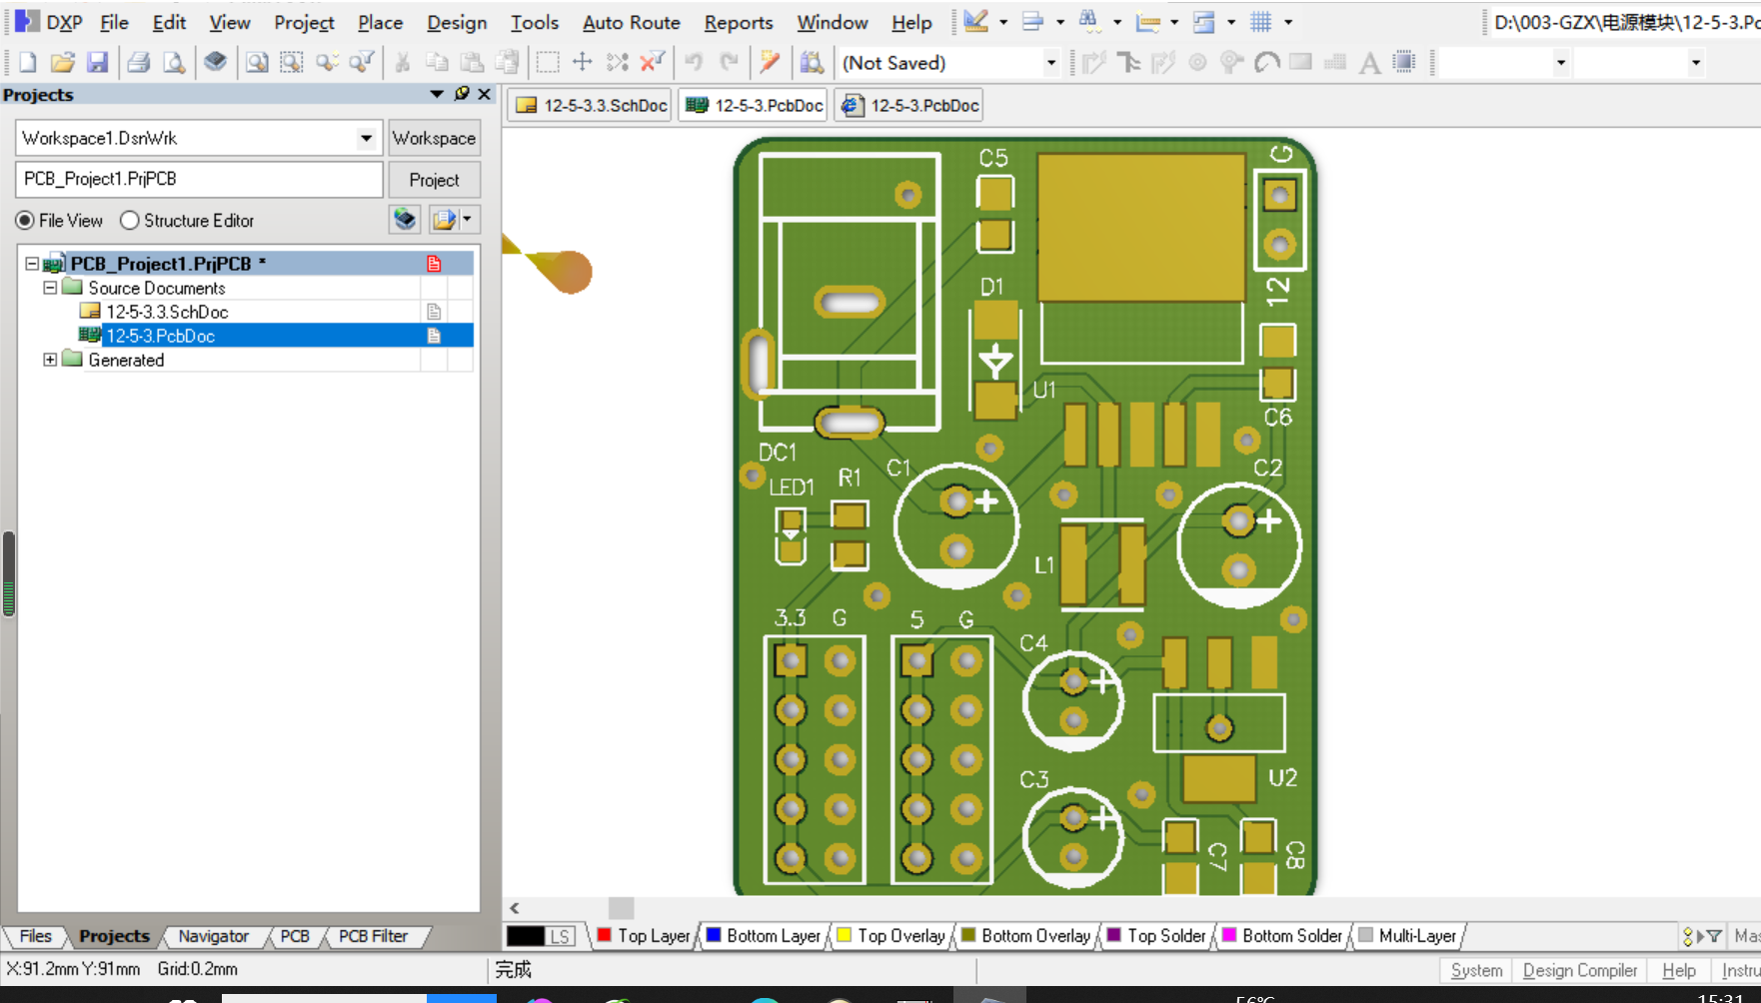The image size is (1761, 1003).
Task: Select the place string A tool
Action: pos(1370,63)
